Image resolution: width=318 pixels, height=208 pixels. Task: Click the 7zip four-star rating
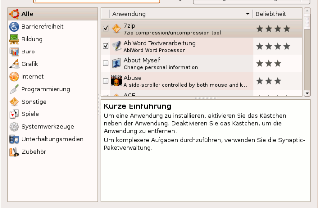pyautogui.click(x=273, y=29)
